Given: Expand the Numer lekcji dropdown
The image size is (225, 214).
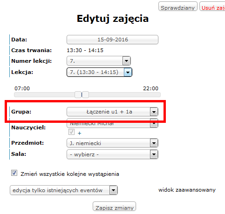Looking at the screenshot, I should [x=99, y=61].
